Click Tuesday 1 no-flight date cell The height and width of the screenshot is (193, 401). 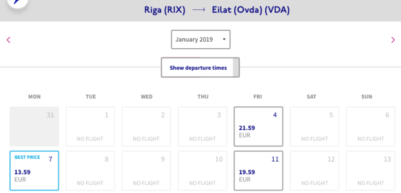(x=90, y=127)
